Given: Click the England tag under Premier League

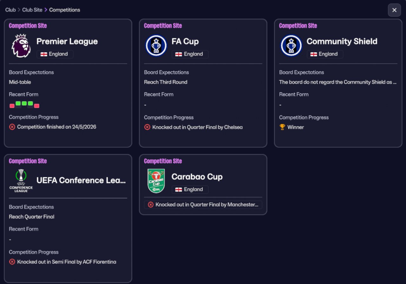Looking at the screenshot, I should [55, 54].
